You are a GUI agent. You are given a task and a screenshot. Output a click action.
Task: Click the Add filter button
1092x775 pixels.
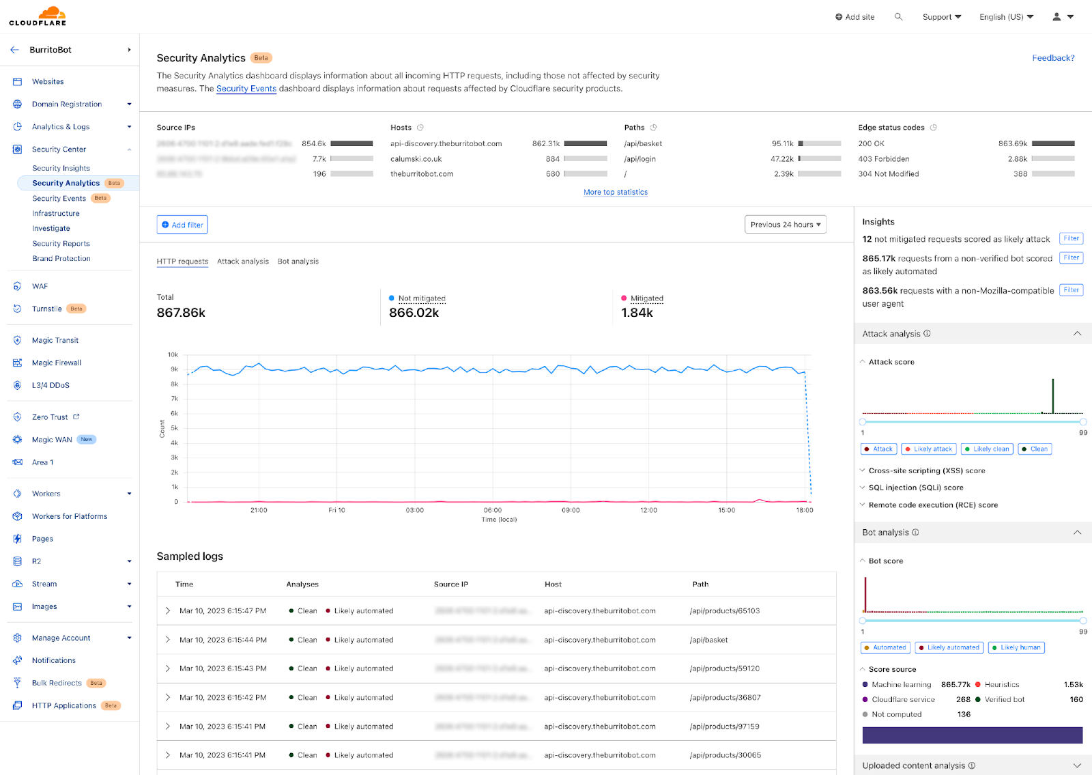tap(182, 224)
